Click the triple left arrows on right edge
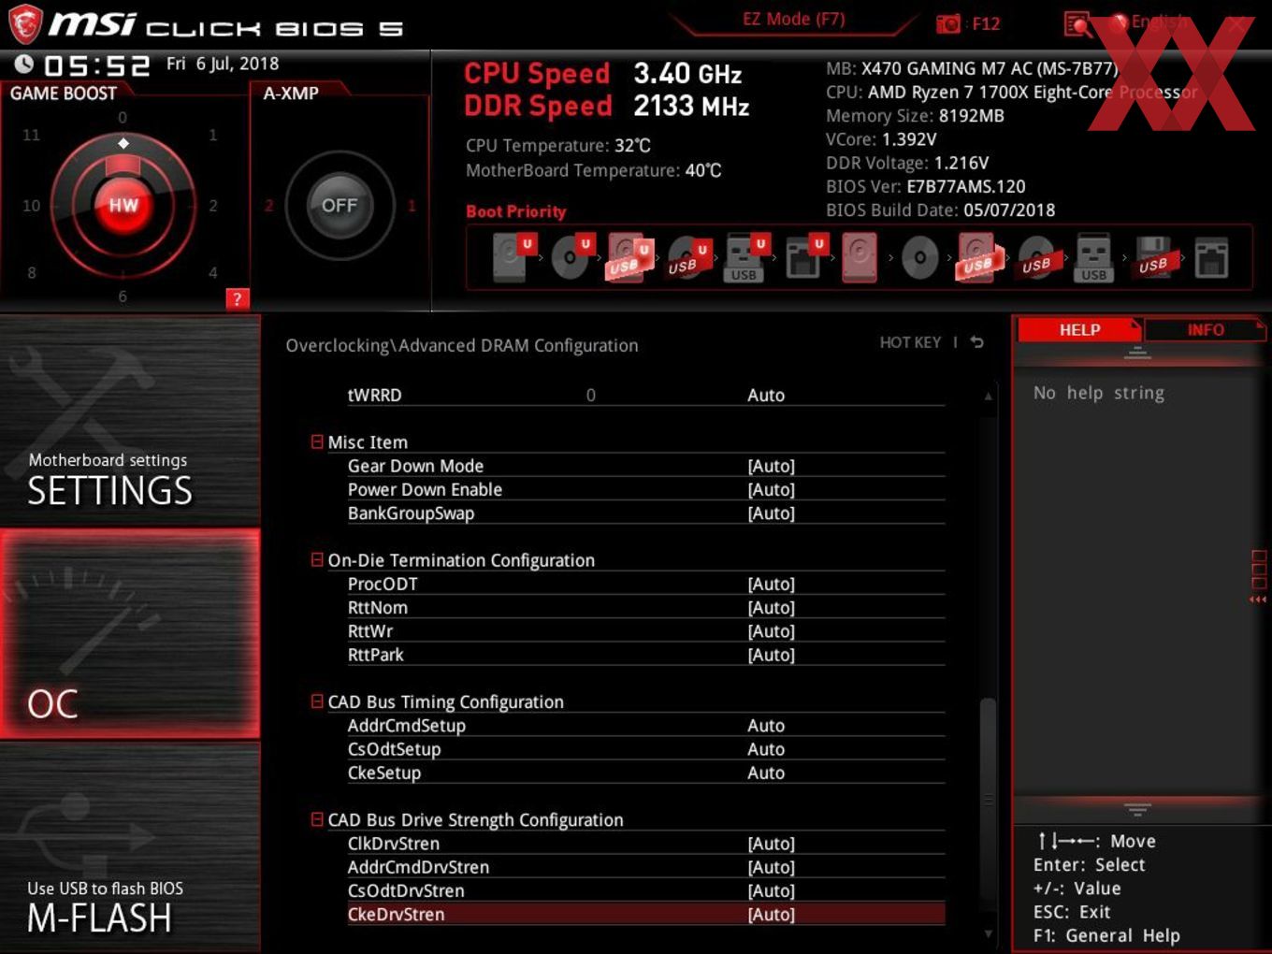 (x=1258, y=600)
